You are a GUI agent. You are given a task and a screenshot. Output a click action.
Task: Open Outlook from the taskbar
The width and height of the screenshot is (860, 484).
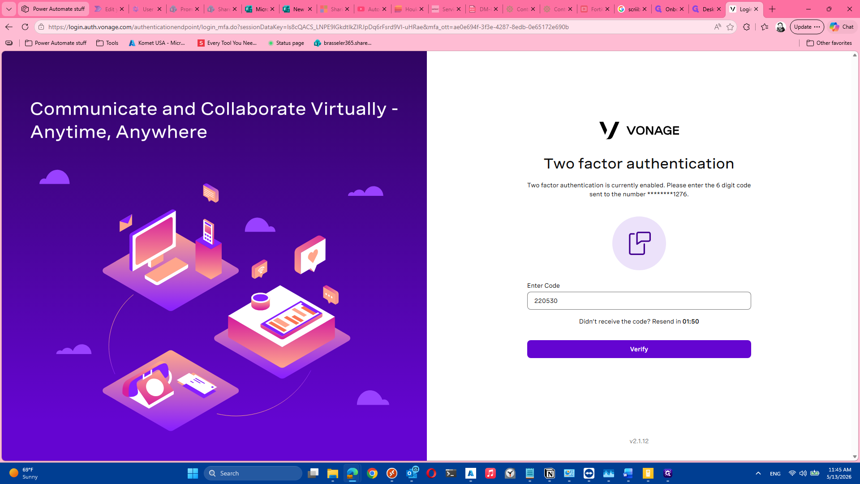(412, 473)
